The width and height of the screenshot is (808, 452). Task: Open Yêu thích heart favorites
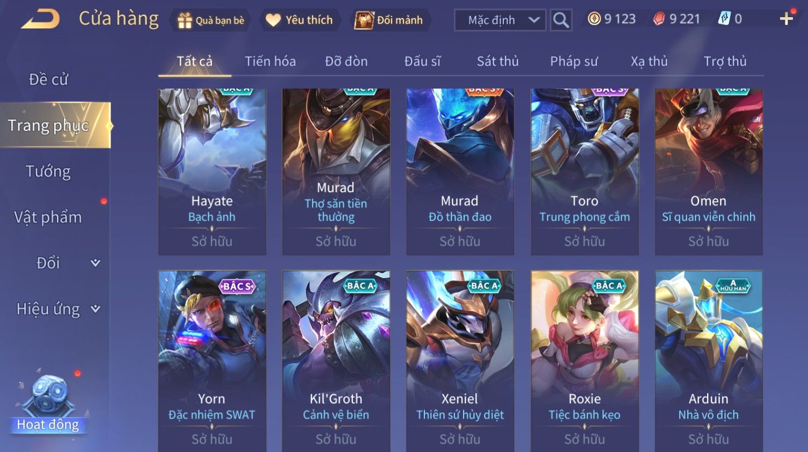tap(273, 20)
